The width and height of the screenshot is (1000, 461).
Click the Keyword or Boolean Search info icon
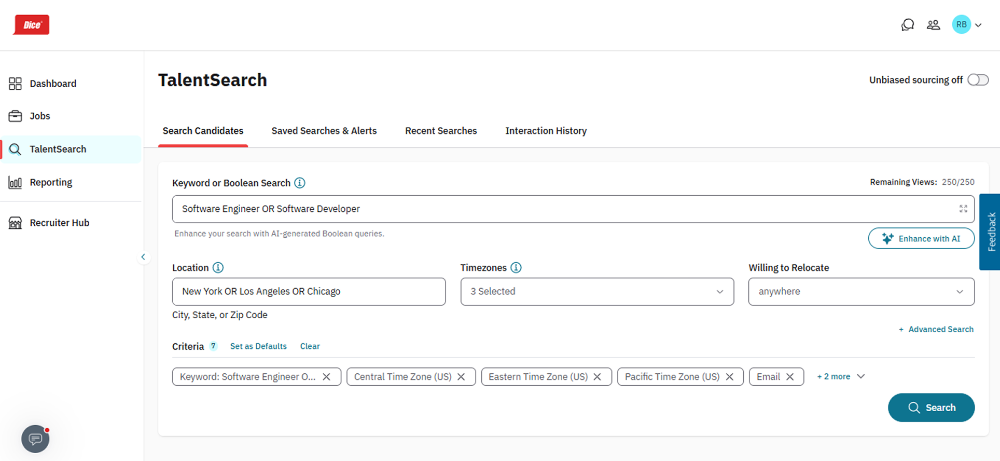tap(300, 183)
